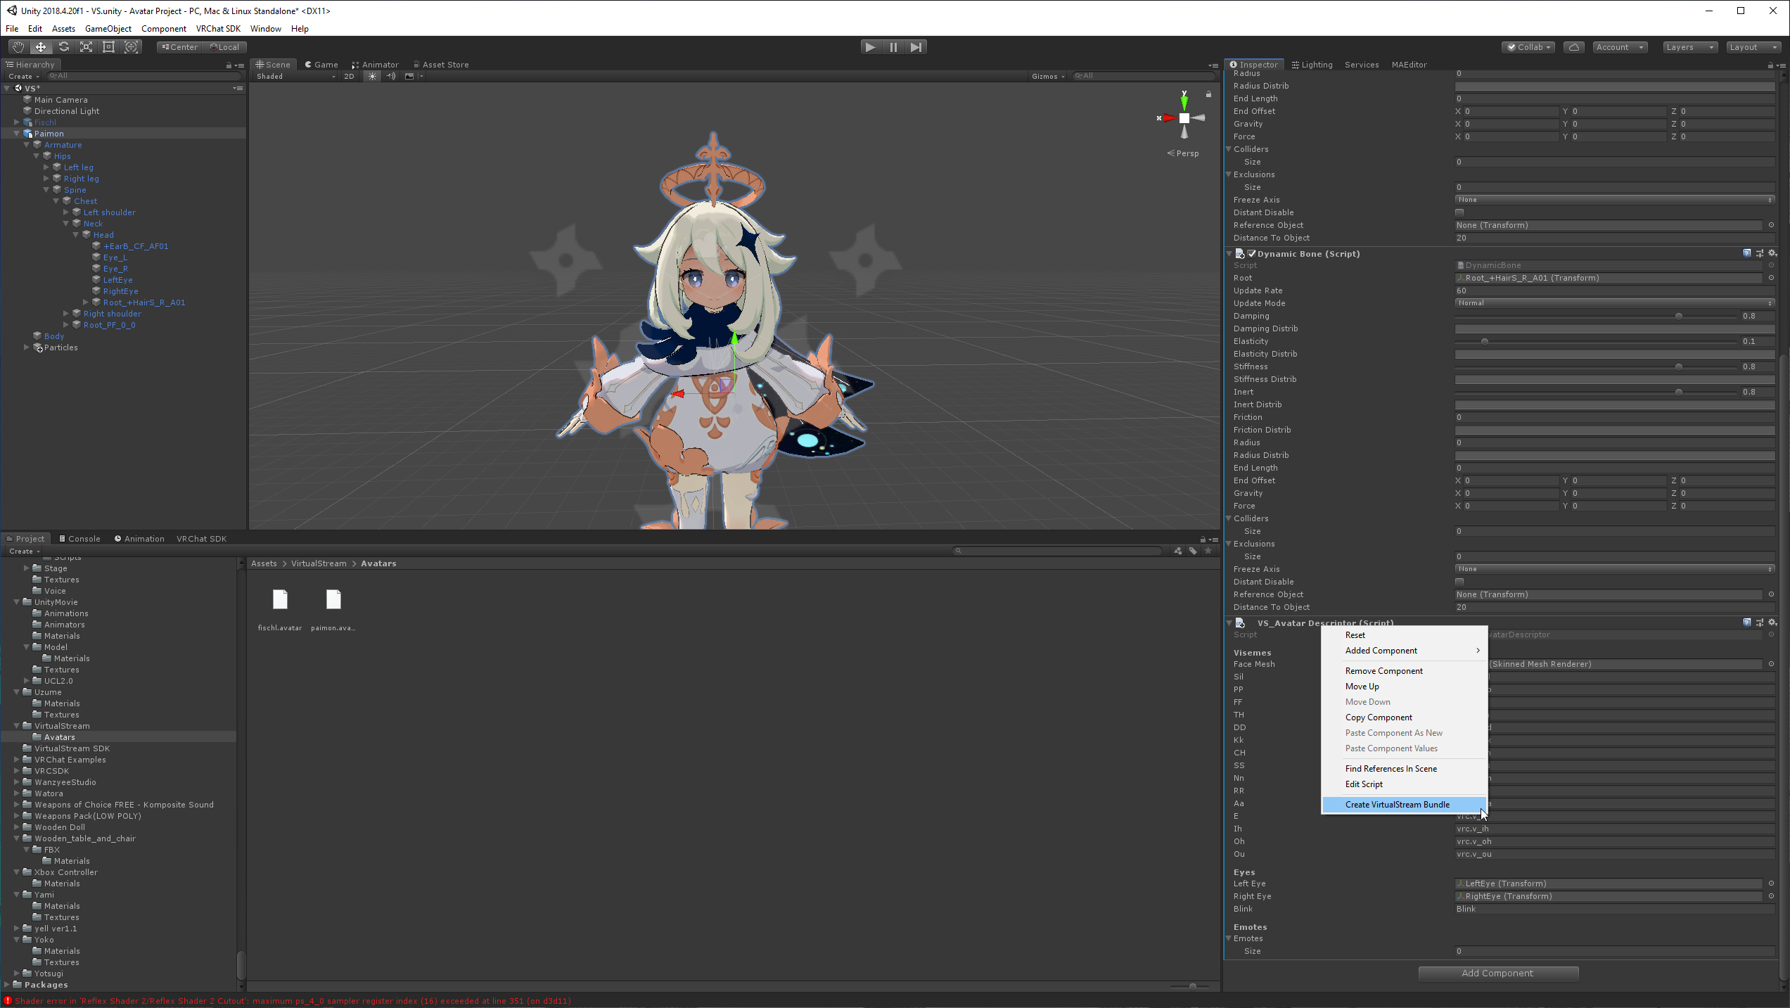This screenshot has width=1790, height=1008.
Task: Adjust the Damping slider
Action: tap(1678, 317)
